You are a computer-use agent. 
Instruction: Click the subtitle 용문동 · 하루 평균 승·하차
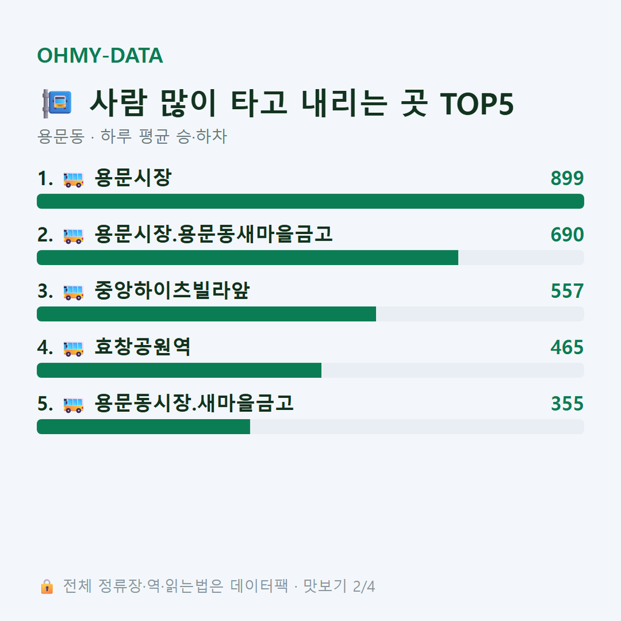132,136
